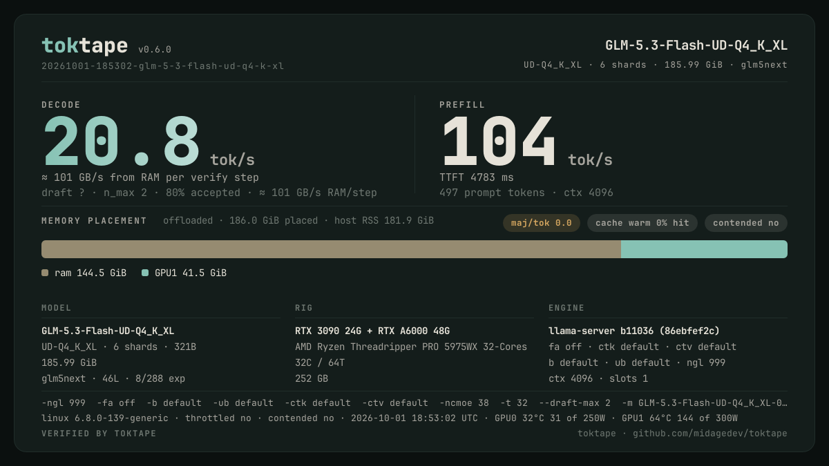Click the AMD Ryzen Threadripper PRO 5975WX row
The height and width of the screenshot is (466, 829).
411,347
